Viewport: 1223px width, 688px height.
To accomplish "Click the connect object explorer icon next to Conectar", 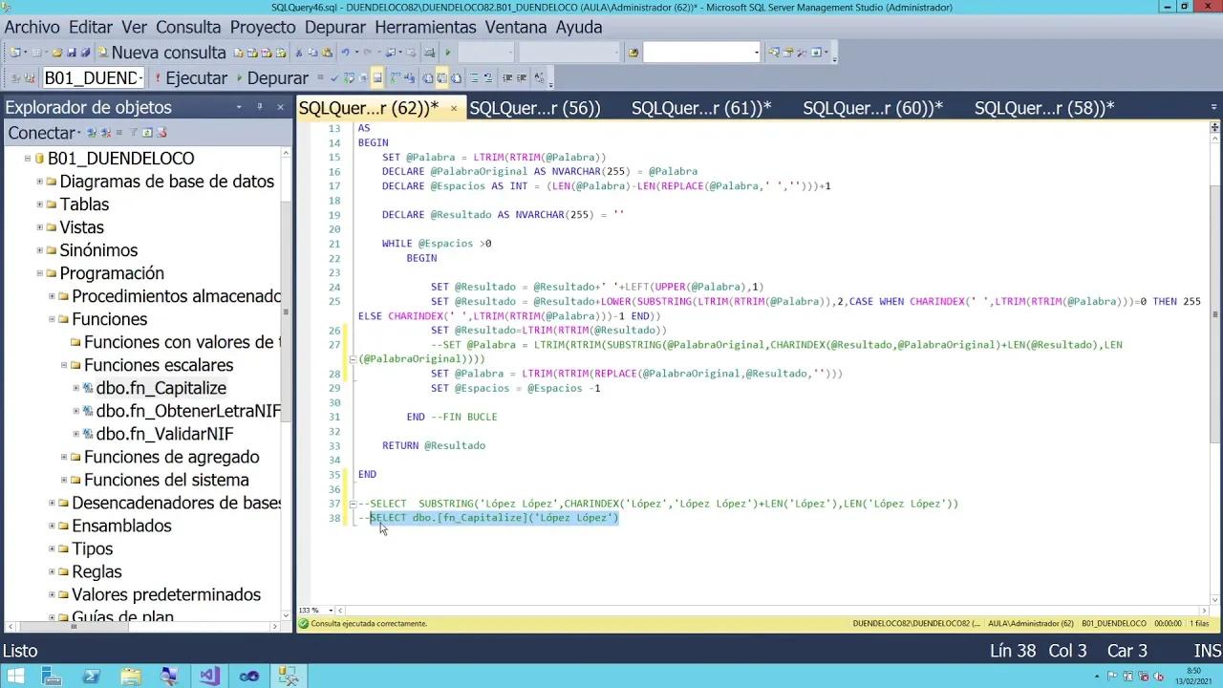I will tap(92, 133).
